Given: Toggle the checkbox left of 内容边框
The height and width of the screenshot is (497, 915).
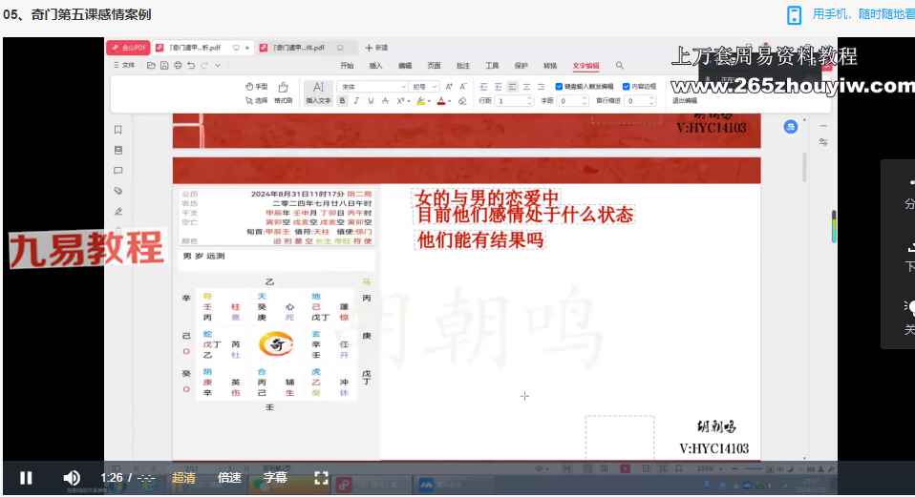Looking at the screenshot, I should 558,86.
